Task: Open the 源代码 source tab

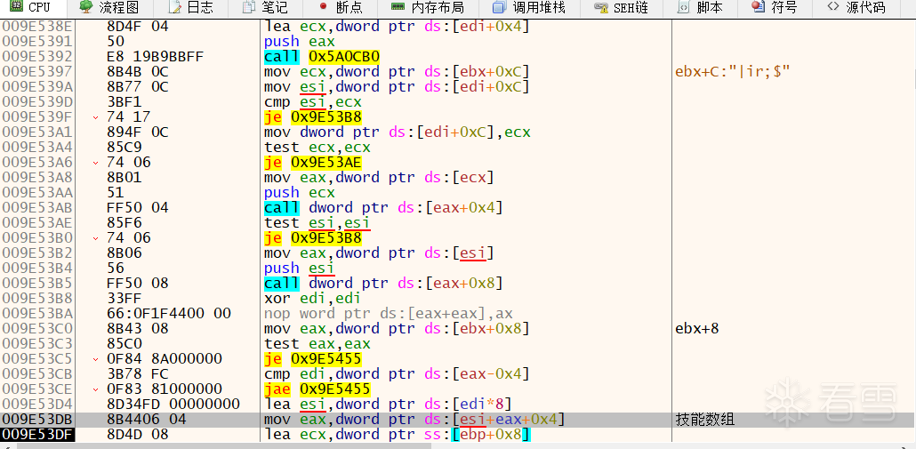Action: click(856, 8)
